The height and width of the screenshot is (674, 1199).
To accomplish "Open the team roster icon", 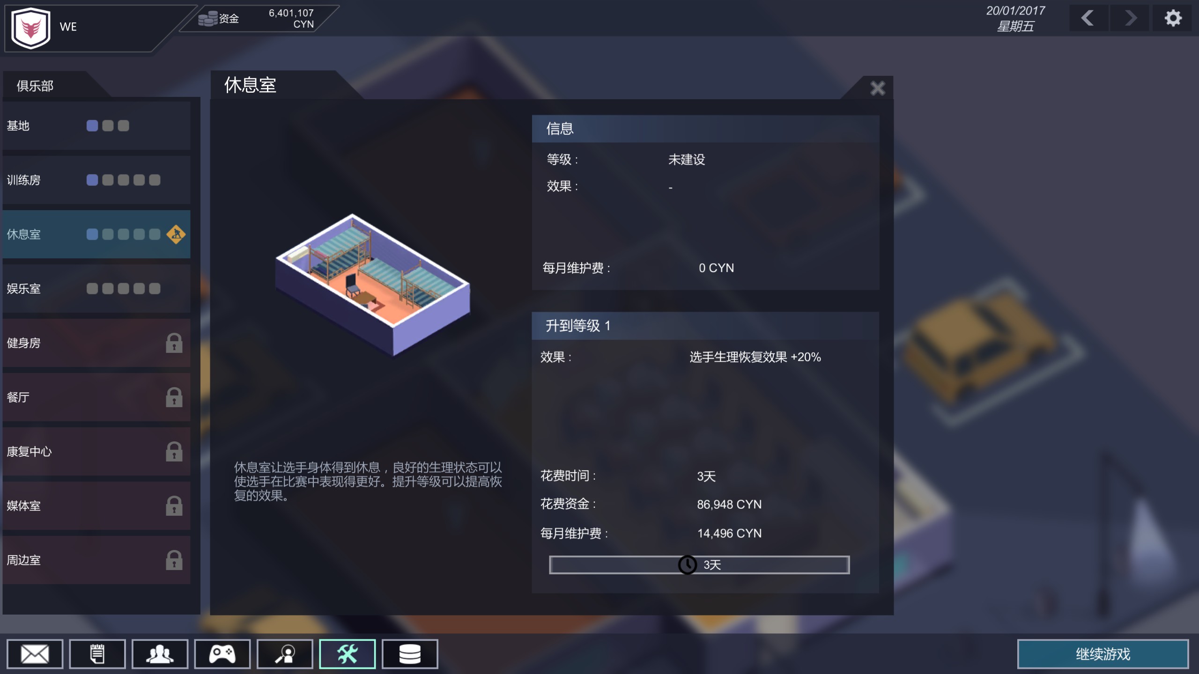I will 160,654.
